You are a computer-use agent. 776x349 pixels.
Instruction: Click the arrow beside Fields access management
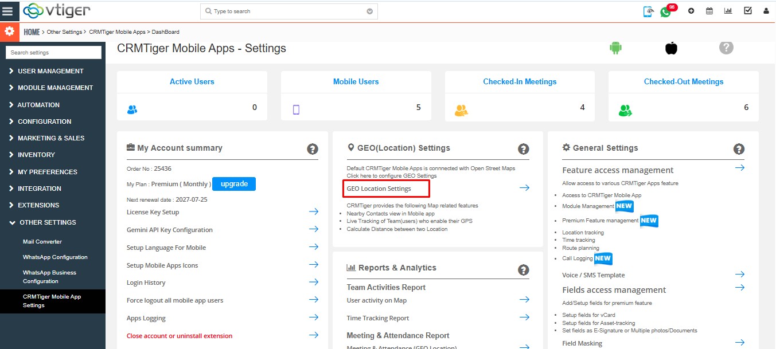[x=740, y=288]
